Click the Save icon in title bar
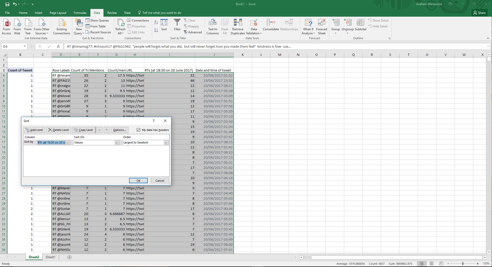 coord(7,4)
